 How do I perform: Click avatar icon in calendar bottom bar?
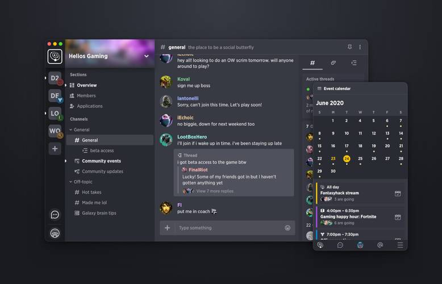click(x=360, y=245)
